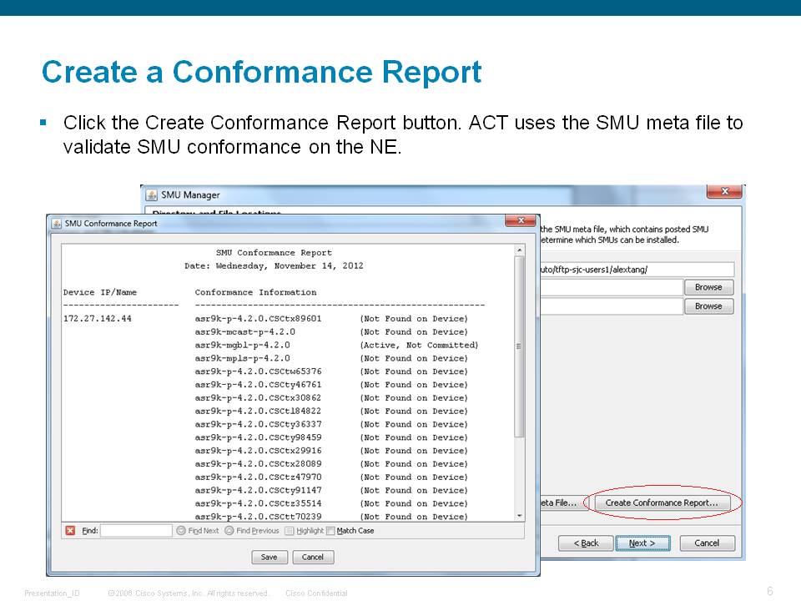Go Back in SMU Manager wizard
The height and width of the screenshot is (601, 801).
[x=586, y=543]
